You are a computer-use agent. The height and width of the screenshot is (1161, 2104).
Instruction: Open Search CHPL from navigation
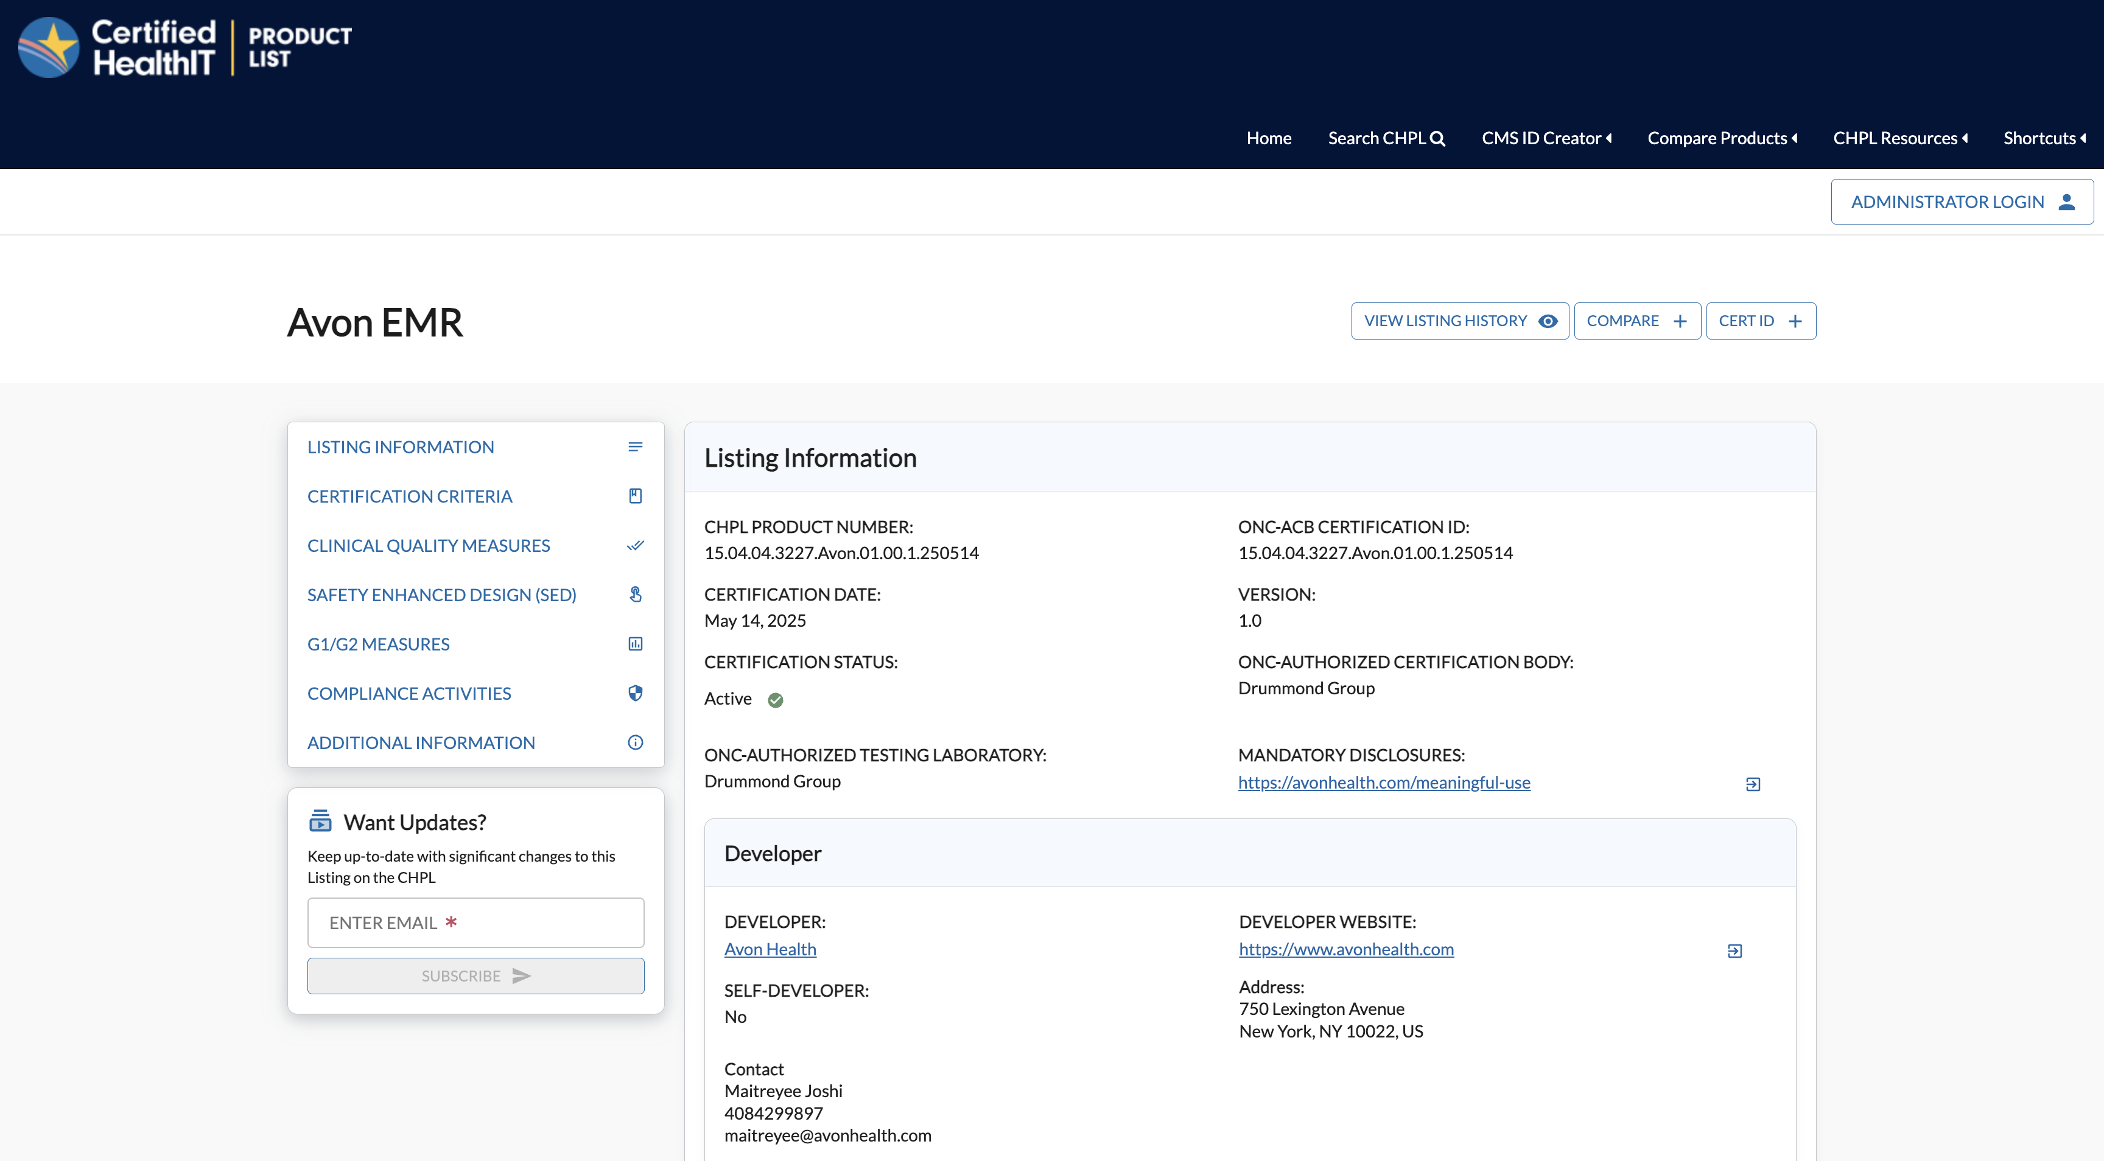point(1386,138)
